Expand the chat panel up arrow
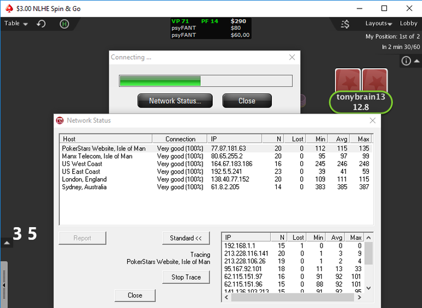The height and width of the screenshot is (308, 422). (x=7, y=243)
